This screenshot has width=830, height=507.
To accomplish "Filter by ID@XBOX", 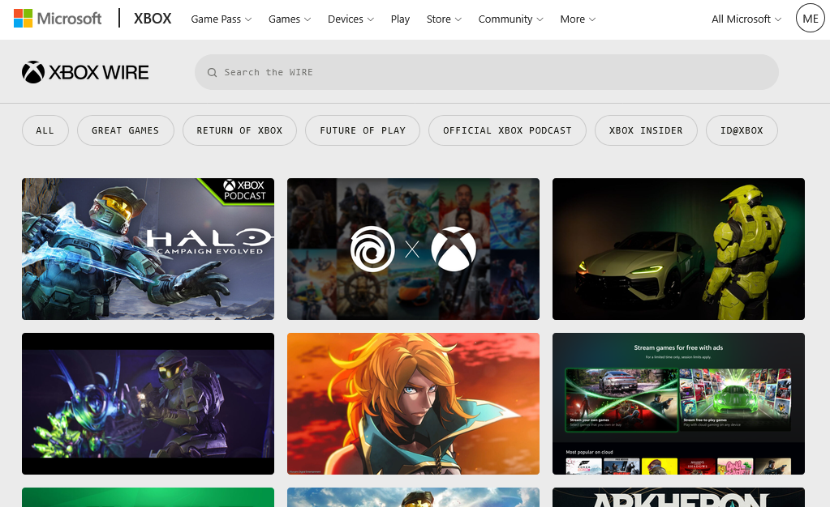I will pos(742,130).
